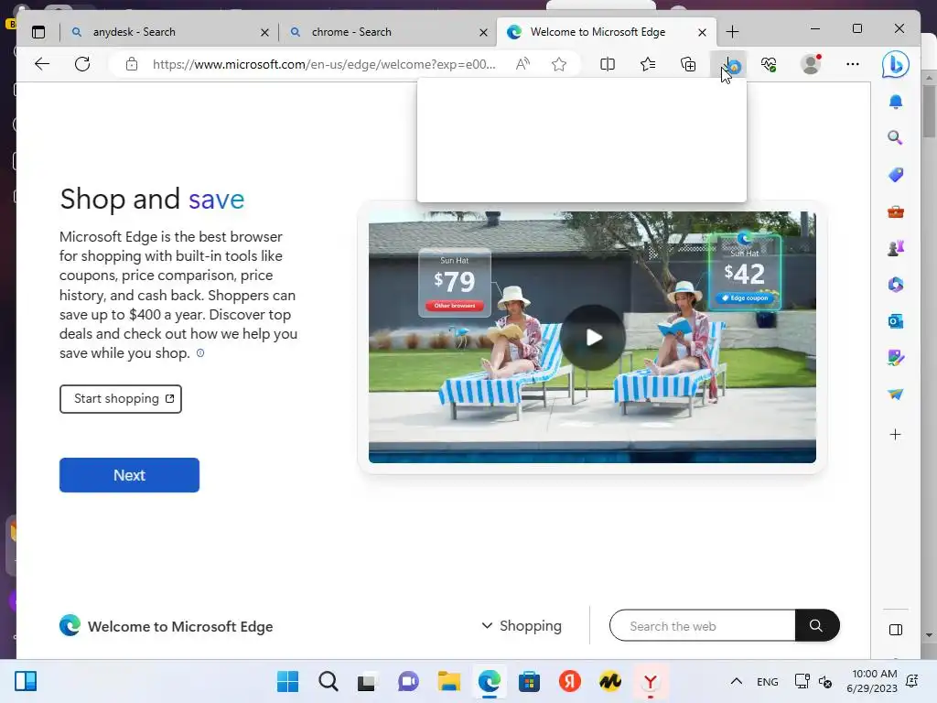Open Games chess icon in sidebar
The image size is (937, 703).
click(895, 248)
